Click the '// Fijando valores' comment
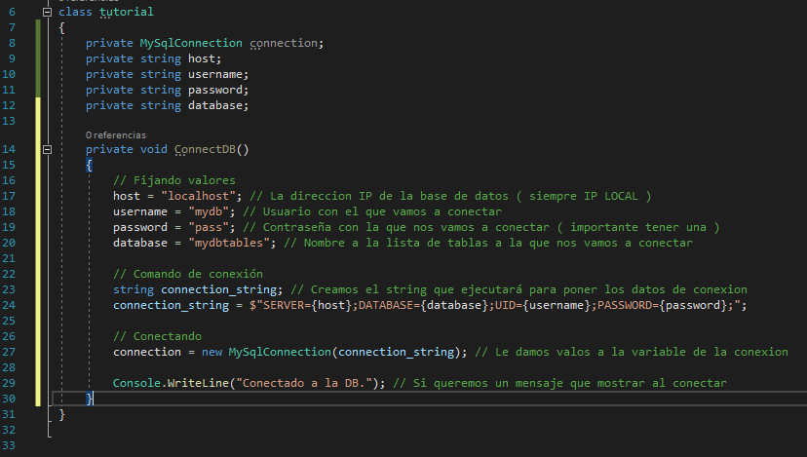Screen dimensions: 807x457 pos(173,180)
